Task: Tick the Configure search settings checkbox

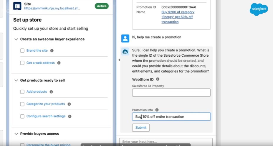Action: (22, 116)
